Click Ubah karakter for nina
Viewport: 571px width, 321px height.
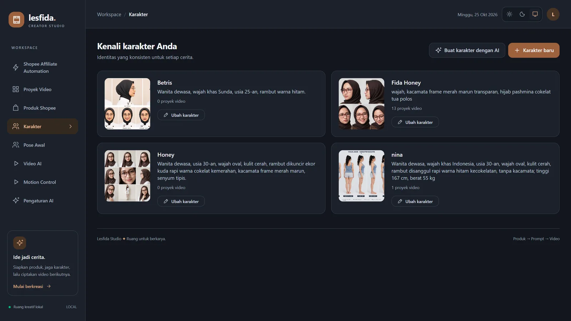tap(415, 201)
